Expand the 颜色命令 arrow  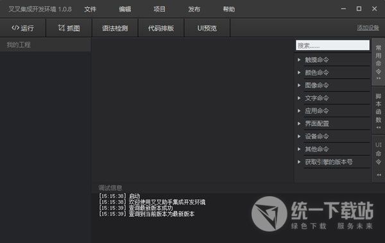coord(299,72)
